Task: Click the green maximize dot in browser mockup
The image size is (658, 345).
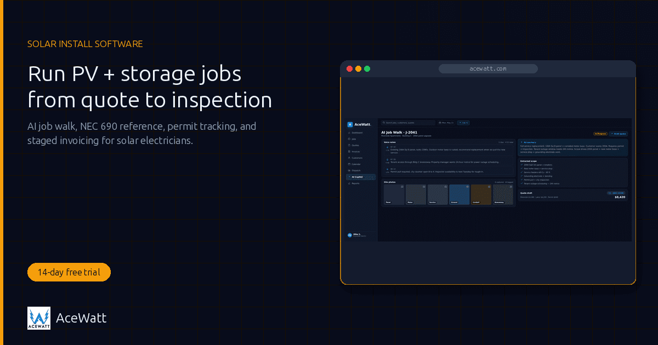Action: [367, 68]
